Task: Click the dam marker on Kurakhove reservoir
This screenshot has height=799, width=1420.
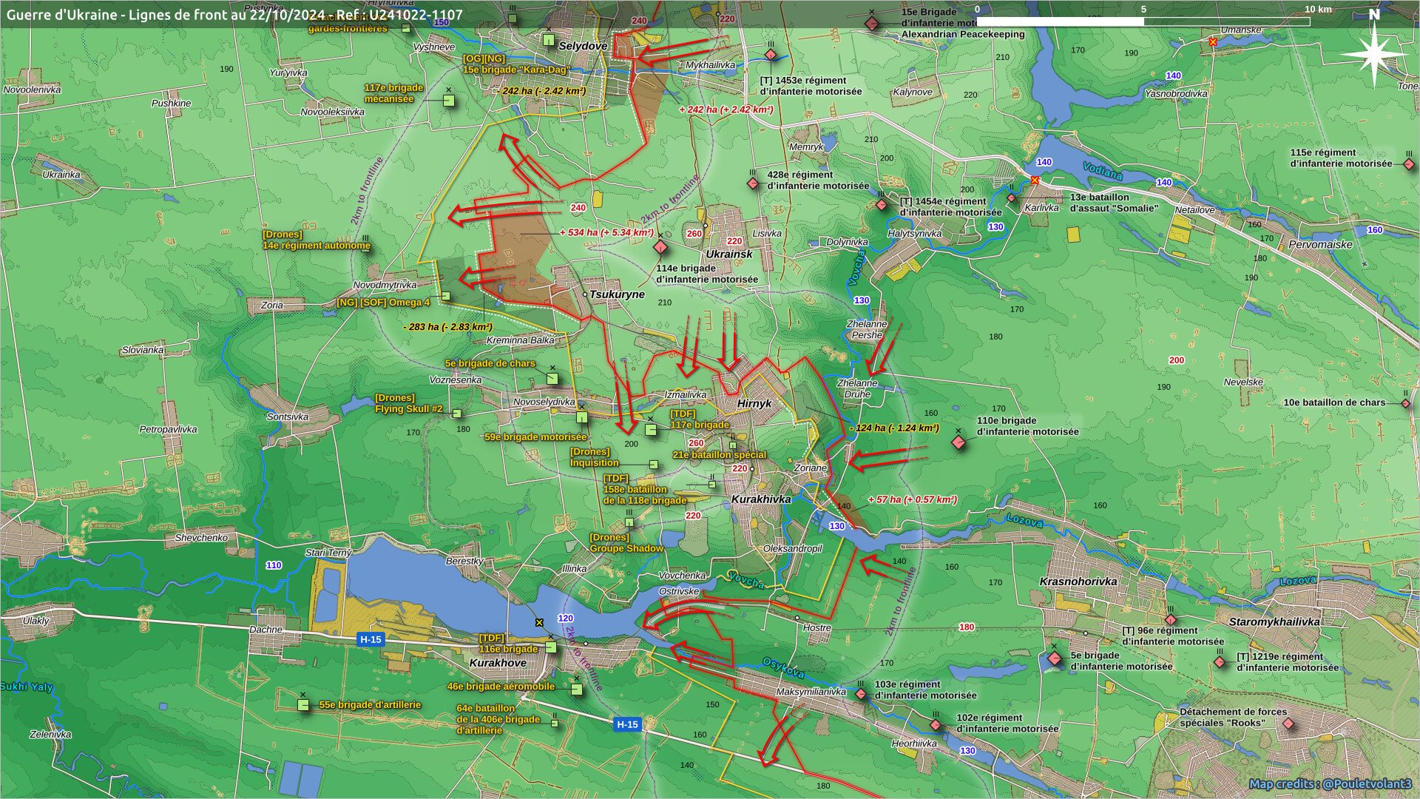Action: [539, 622]
